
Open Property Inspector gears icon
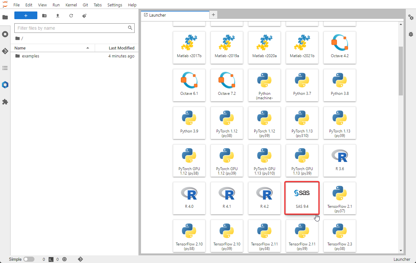click(411, 18)
